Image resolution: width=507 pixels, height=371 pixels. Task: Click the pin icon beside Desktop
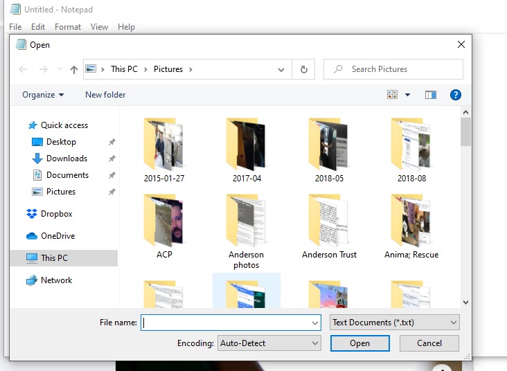pos(112,142)
